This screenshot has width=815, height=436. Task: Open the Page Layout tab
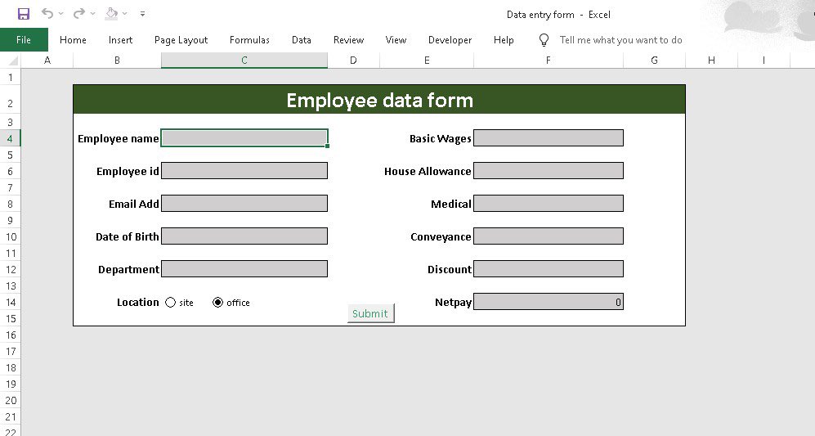tap(181, 40)
